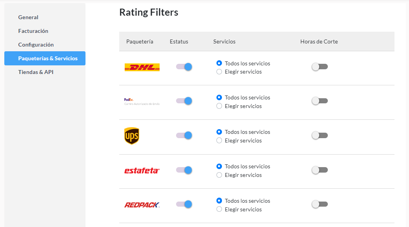Open the General settings section

tap(28, 17)
